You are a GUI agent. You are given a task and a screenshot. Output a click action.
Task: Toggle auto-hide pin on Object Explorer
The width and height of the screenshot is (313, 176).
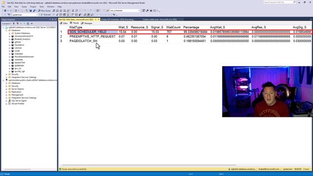pos(52,20)
